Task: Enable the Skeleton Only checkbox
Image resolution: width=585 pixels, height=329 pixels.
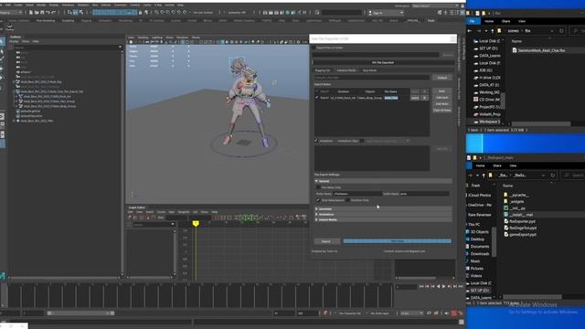Action: [347, 200]
